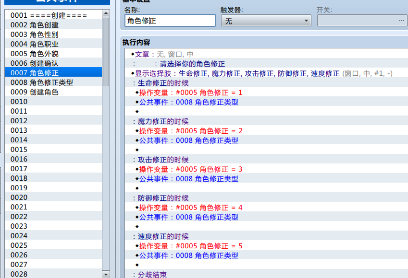The image size is (408, 278).
Task: Select common event 0004 角色职业
Action: pos(53,44)
